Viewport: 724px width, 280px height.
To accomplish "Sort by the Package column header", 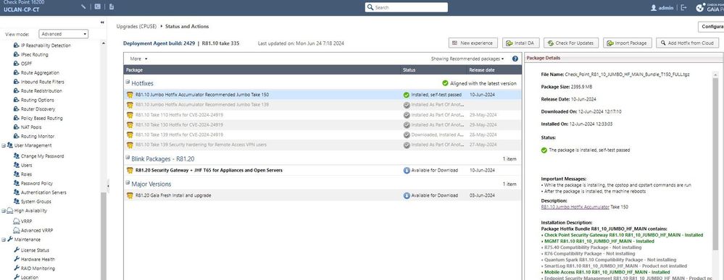I will click(x=262, y=70).
